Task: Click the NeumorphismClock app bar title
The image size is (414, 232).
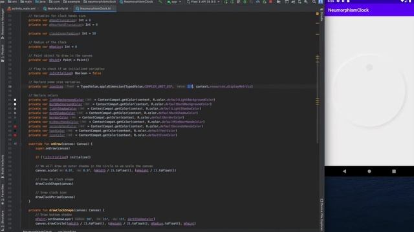Action: click(x=348, y=10)
